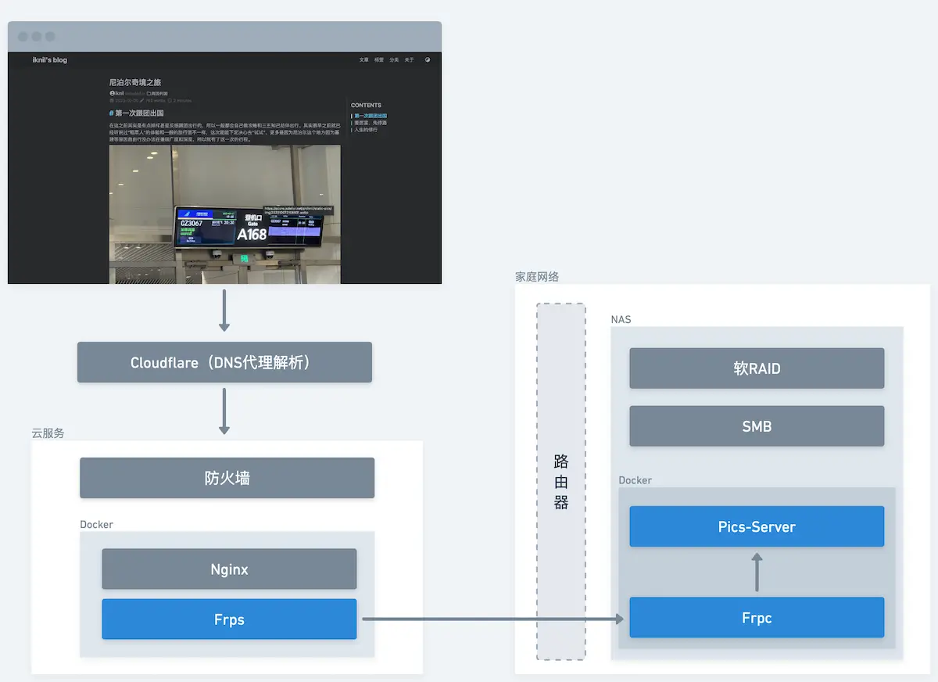Click the Cloudflare DNS 代理解析 block
938x682 pixels.
coord(224,362)
